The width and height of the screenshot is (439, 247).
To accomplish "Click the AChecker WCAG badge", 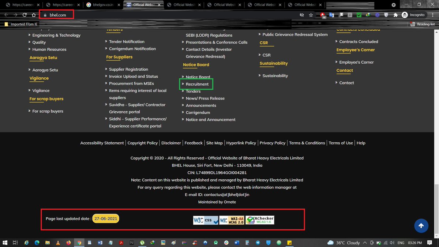I will pos(260,220).
